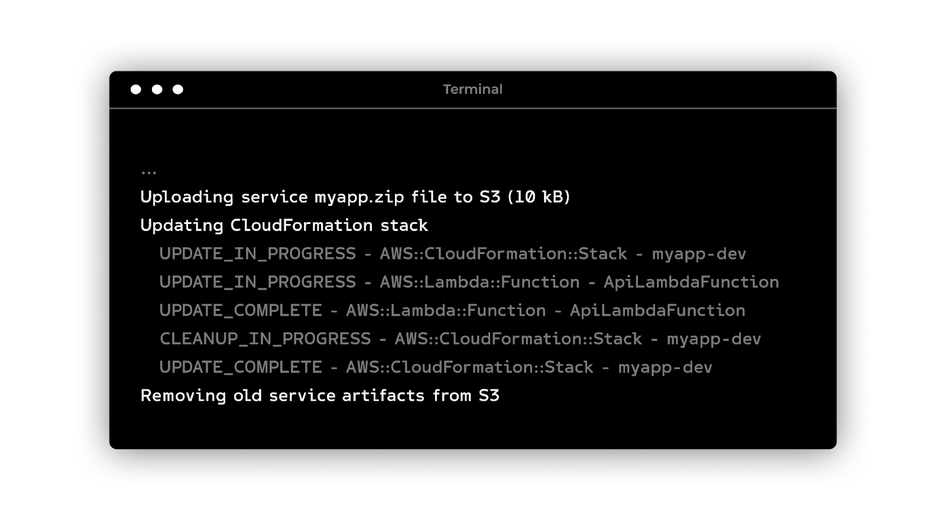Click AWS::CloudFormation::Stack on the final UPDATE_COMPLETE line
Image resolution: width=946 pixels, height=520 pixels.
tap(469, 367)
